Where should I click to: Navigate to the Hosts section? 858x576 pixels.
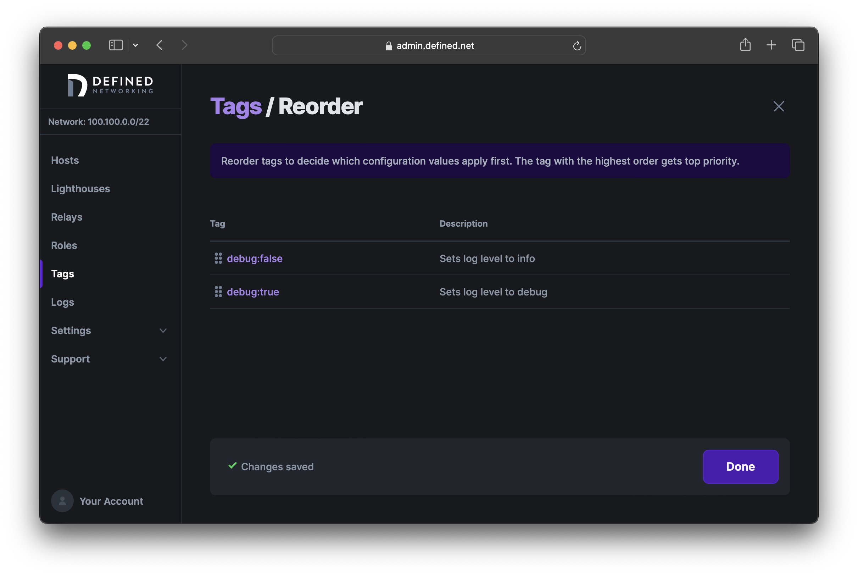coord(65,160)
